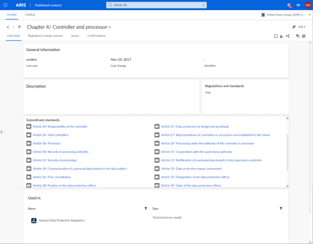Expand the left collapsed side panel
313x244 pixels.
(x=2, y=132)
